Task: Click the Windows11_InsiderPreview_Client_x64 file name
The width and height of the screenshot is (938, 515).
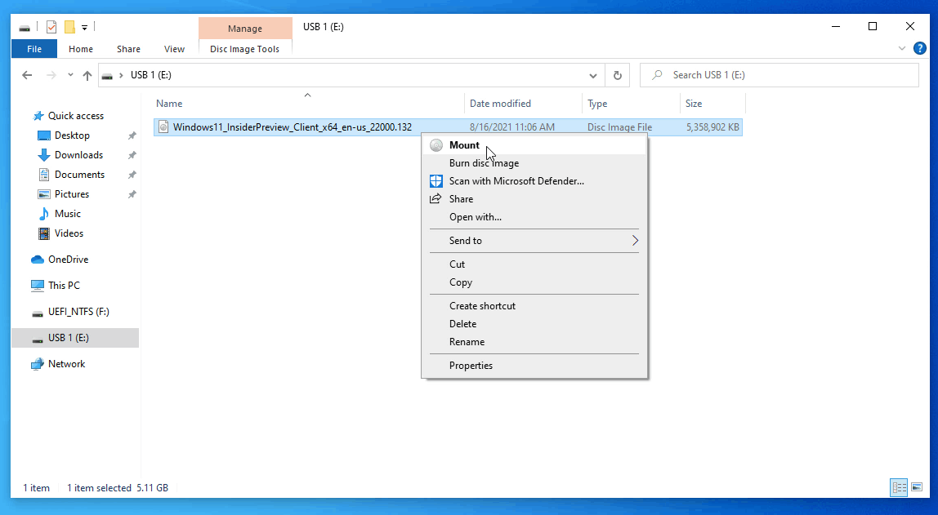Action: [x=292, y=127]
